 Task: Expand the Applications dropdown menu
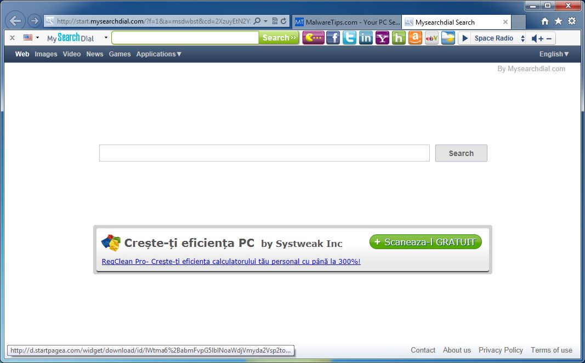159,54
